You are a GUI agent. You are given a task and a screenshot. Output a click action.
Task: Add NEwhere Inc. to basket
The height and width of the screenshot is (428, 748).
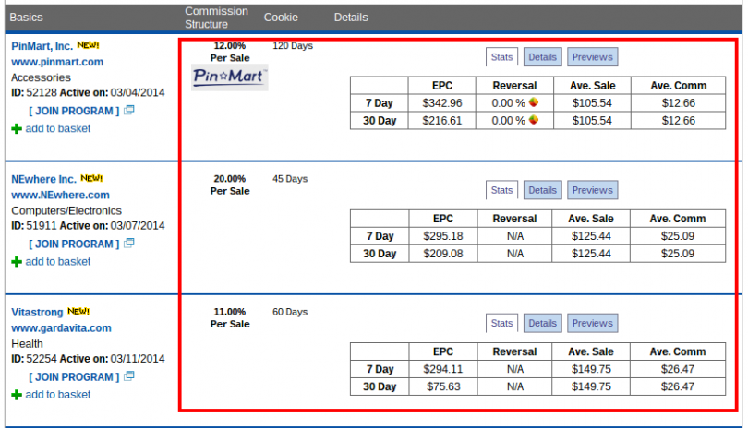58,262
